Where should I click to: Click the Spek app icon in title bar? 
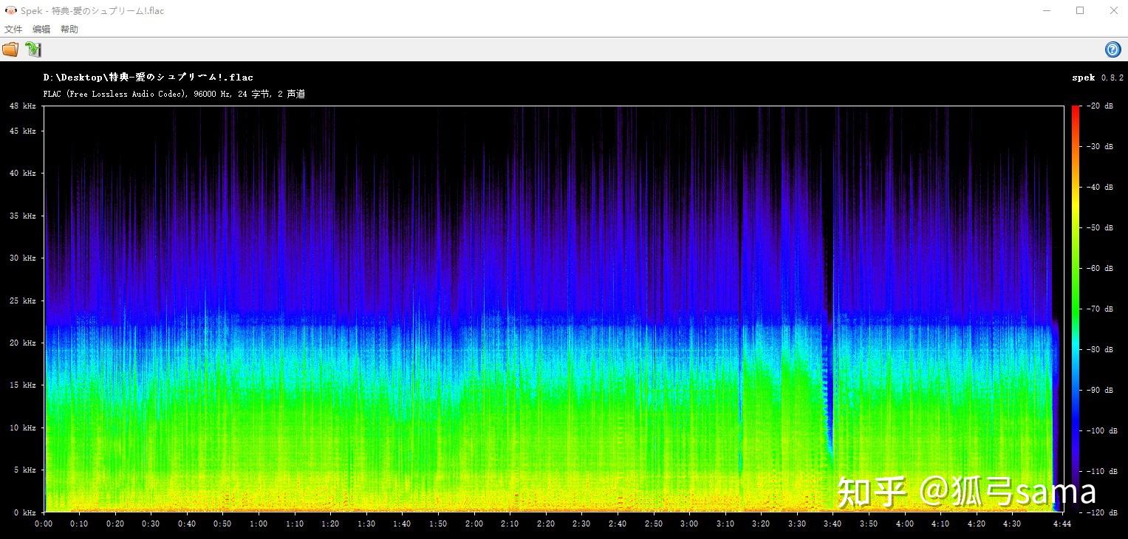click(x=10, y=11)
